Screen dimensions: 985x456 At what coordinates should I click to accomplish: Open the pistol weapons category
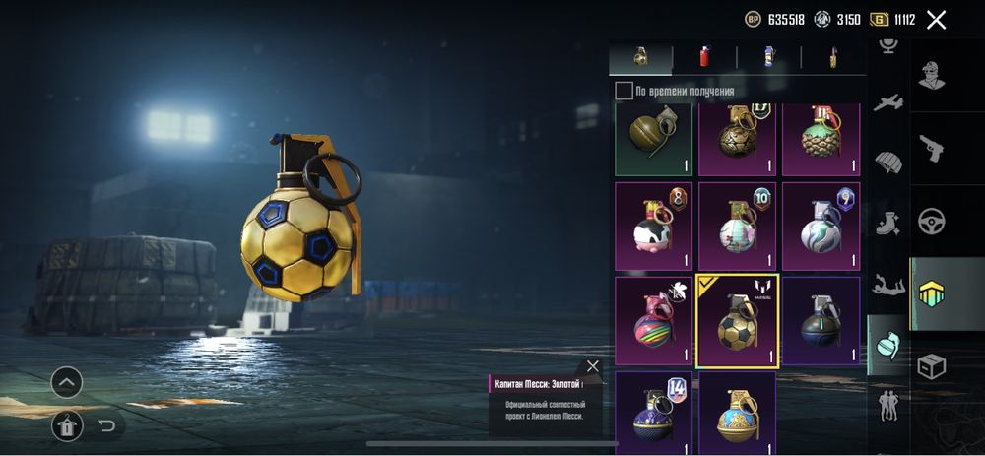[931, 149]
